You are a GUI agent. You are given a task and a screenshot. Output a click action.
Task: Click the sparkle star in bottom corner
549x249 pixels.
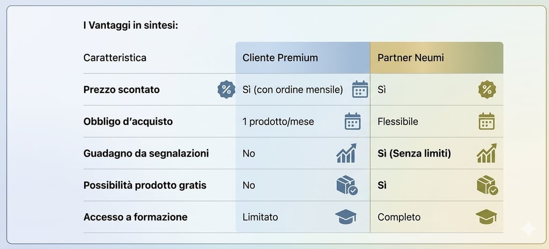(528, 229)
